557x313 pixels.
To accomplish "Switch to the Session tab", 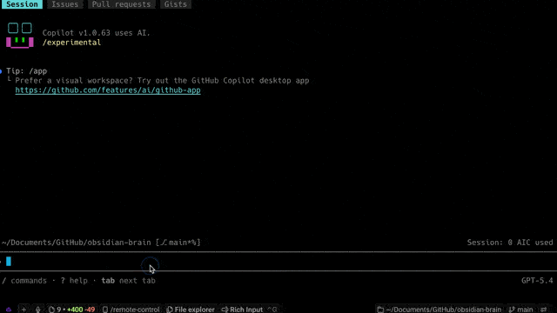I will click(22, 4).
